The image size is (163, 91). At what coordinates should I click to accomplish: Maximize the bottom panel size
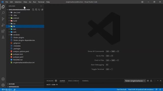(158, 81)
